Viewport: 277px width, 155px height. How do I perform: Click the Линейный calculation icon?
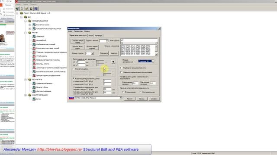click(x=34, y=36)
